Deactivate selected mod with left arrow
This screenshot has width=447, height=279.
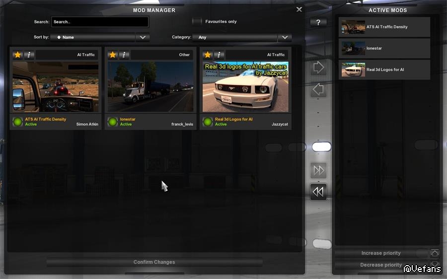318,89
